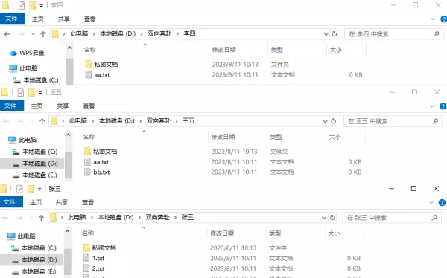This screenshot has width=447, height=278.
Task: Click the search magnifier in 王五 window
Action: point(435,121)
